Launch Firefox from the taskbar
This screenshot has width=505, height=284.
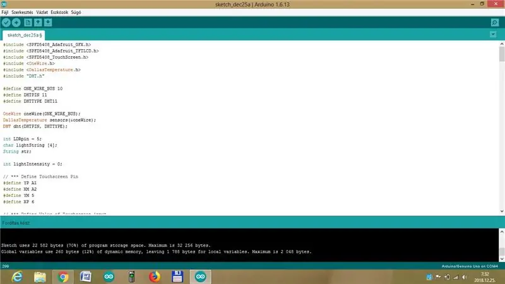[155, 277]
